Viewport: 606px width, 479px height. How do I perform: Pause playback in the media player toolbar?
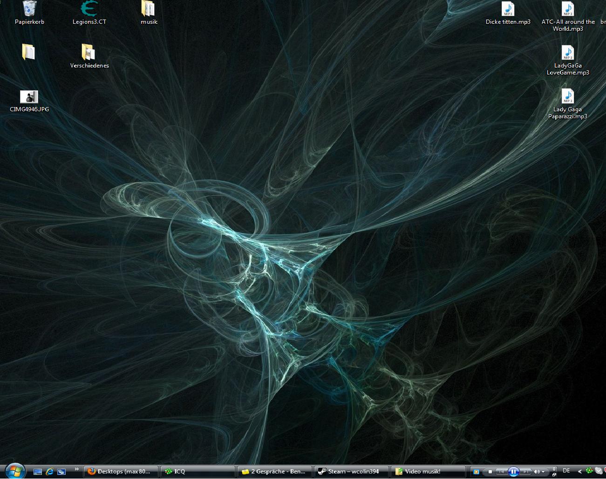[513, 472]
